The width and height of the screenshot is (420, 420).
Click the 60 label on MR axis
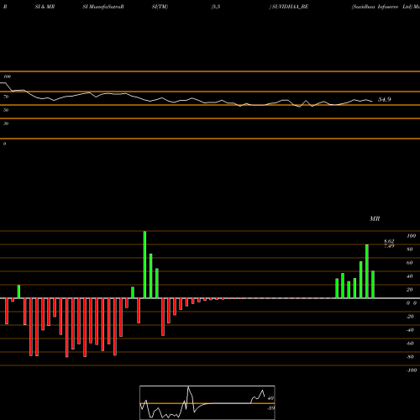(x=410, y=263)
